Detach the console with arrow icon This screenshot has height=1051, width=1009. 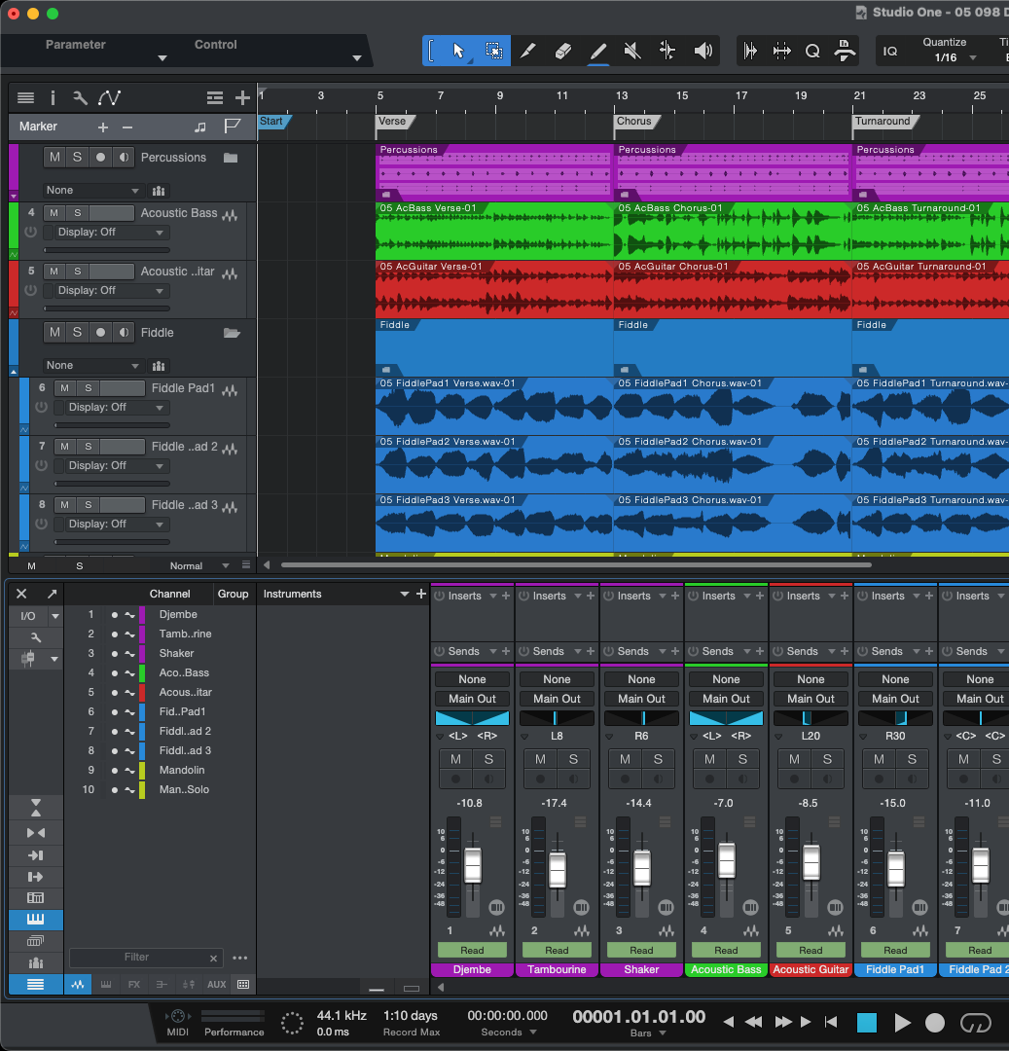pos(53,594)
